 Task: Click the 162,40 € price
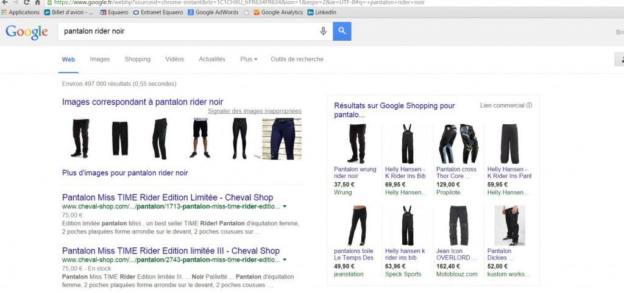448,266
